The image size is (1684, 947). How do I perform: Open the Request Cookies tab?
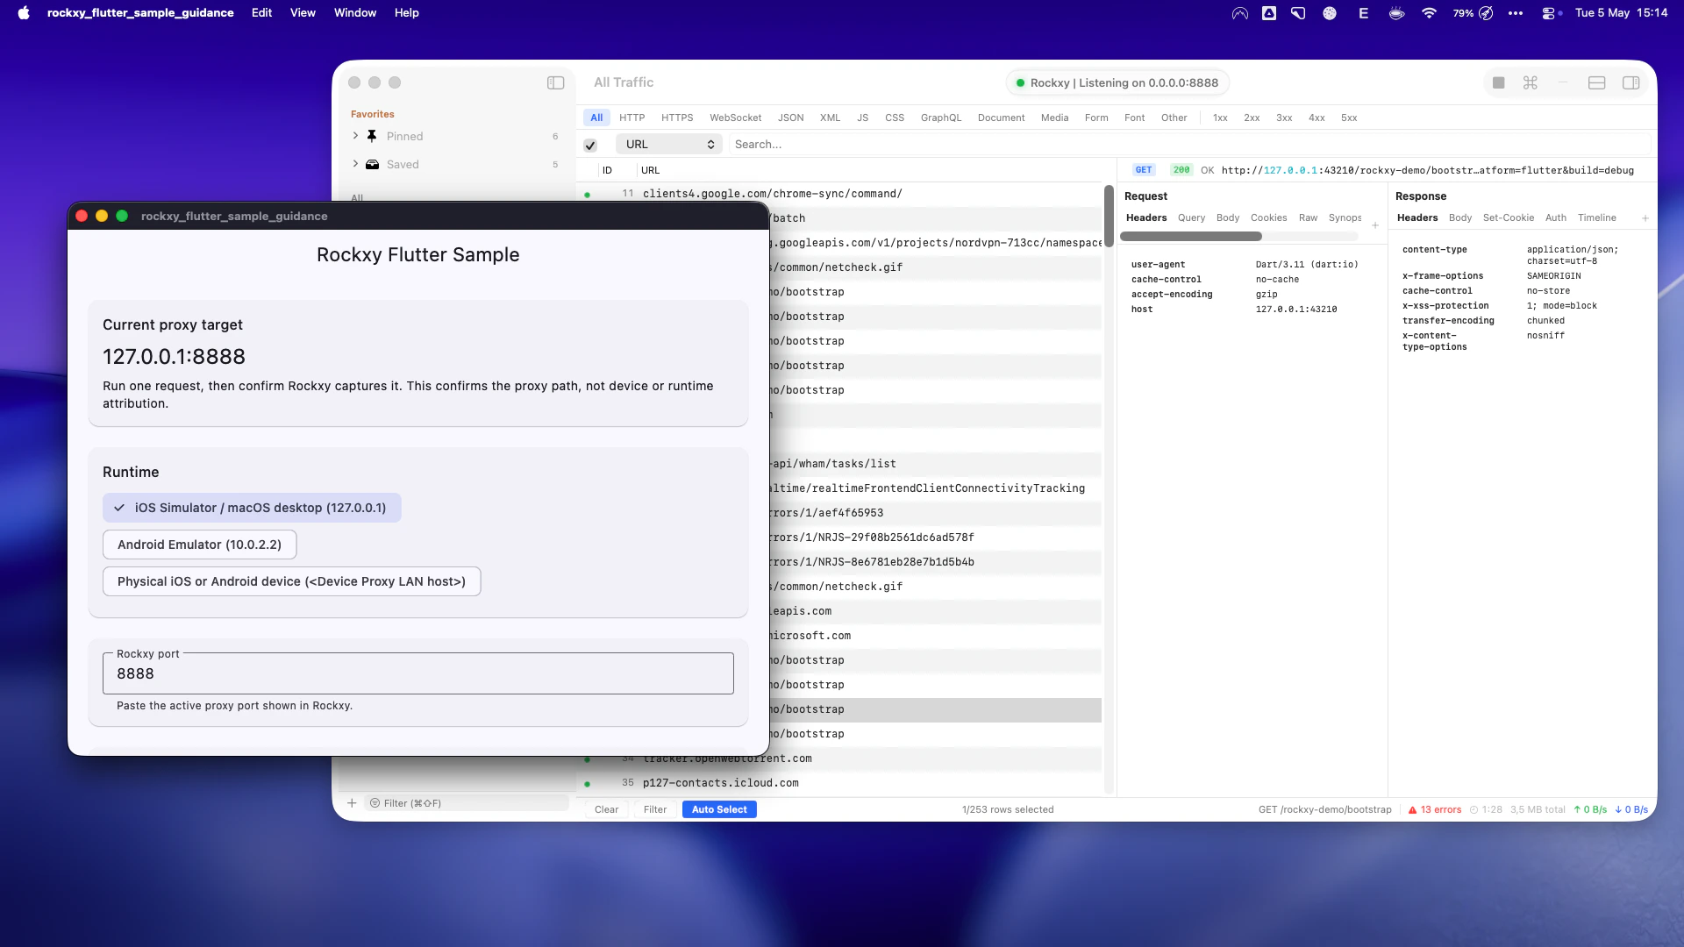(x=1268, y=217)
